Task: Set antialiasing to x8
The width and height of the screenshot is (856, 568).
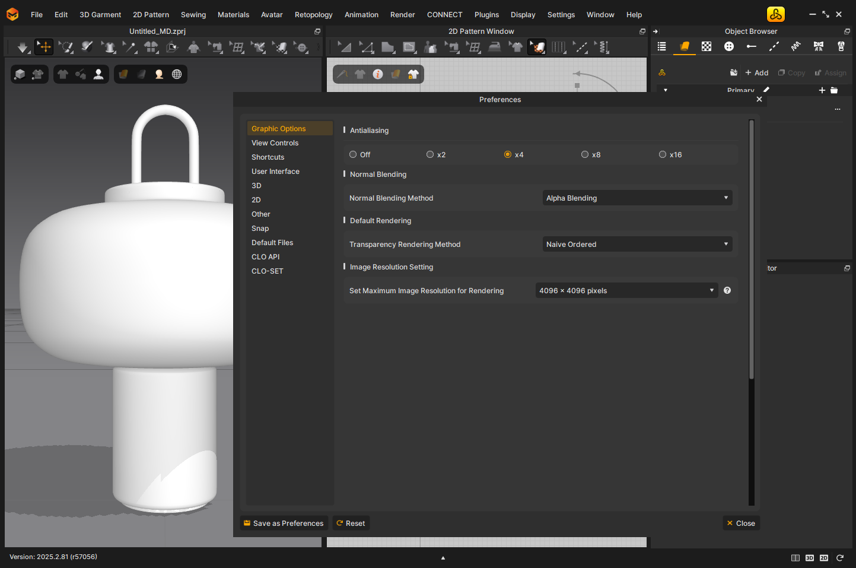Action: [x=585, y=155]
